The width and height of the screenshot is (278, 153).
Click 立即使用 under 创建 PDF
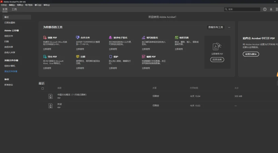47,49
